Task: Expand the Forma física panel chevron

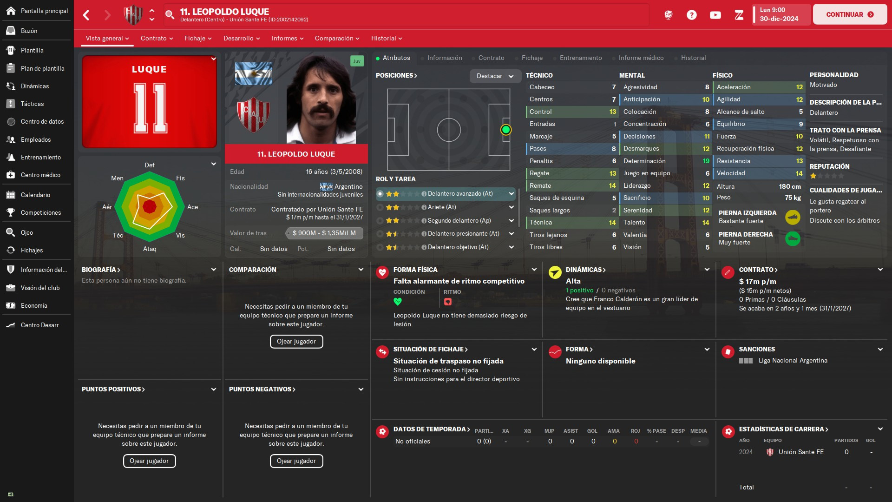Action: pos(534,270)
